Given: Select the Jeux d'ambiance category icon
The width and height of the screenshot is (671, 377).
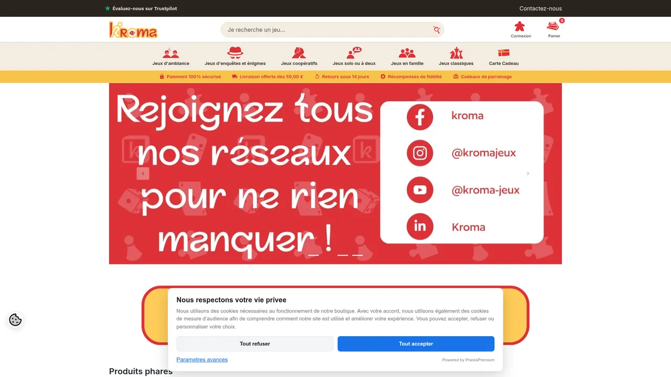Looking at the screenshot, I should 171,53.
